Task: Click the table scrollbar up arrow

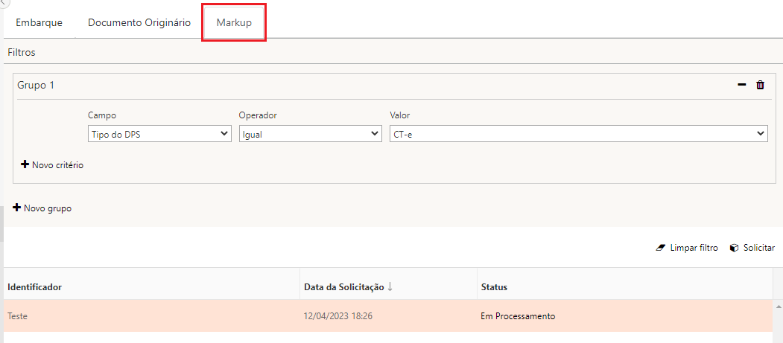Action: coord(779,306)
